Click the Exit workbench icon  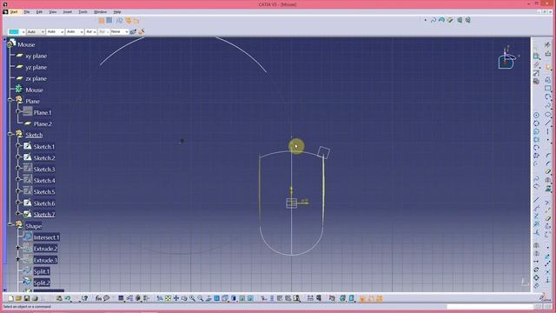coord(548,53)
